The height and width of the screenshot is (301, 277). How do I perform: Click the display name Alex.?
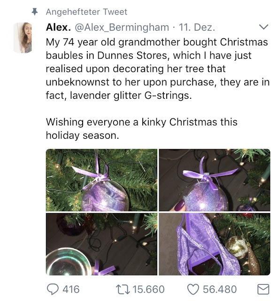tap(58, 27)
